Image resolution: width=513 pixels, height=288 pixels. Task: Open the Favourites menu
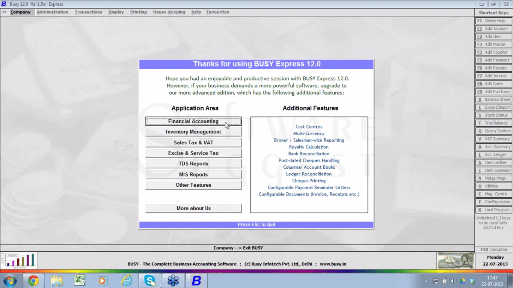click(217, 12)
